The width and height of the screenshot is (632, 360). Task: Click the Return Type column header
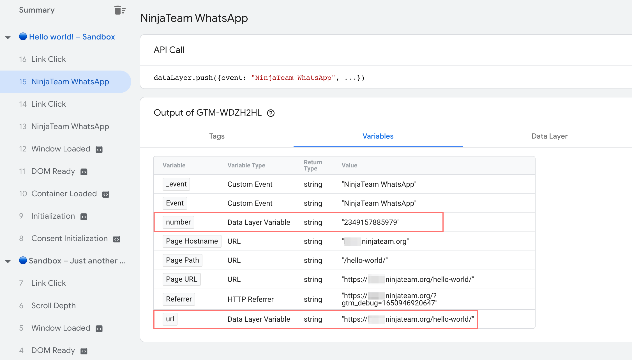pos(313,165)
